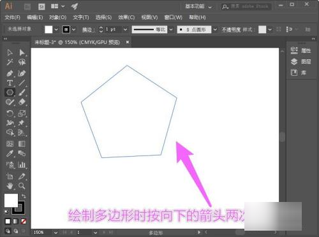319x237 pixels.
Task: Select the Rotate tool
Action: point(10,113)
